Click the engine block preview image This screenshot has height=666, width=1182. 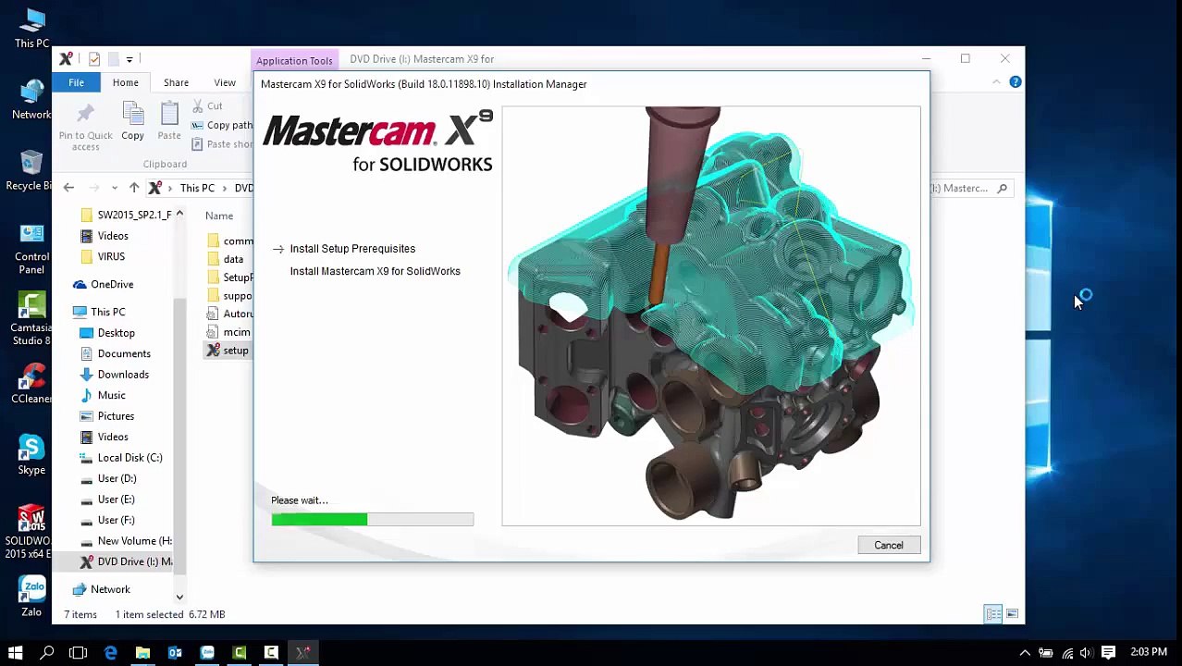coord(710,315)
